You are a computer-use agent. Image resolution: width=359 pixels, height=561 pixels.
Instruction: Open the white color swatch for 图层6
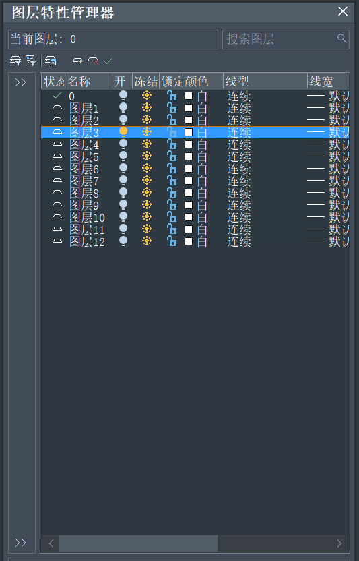(x=189, y=169)
